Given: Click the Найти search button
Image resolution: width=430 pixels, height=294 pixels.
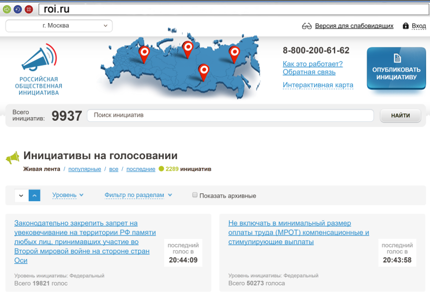Looking at the screenshot, I should [401, 115].
